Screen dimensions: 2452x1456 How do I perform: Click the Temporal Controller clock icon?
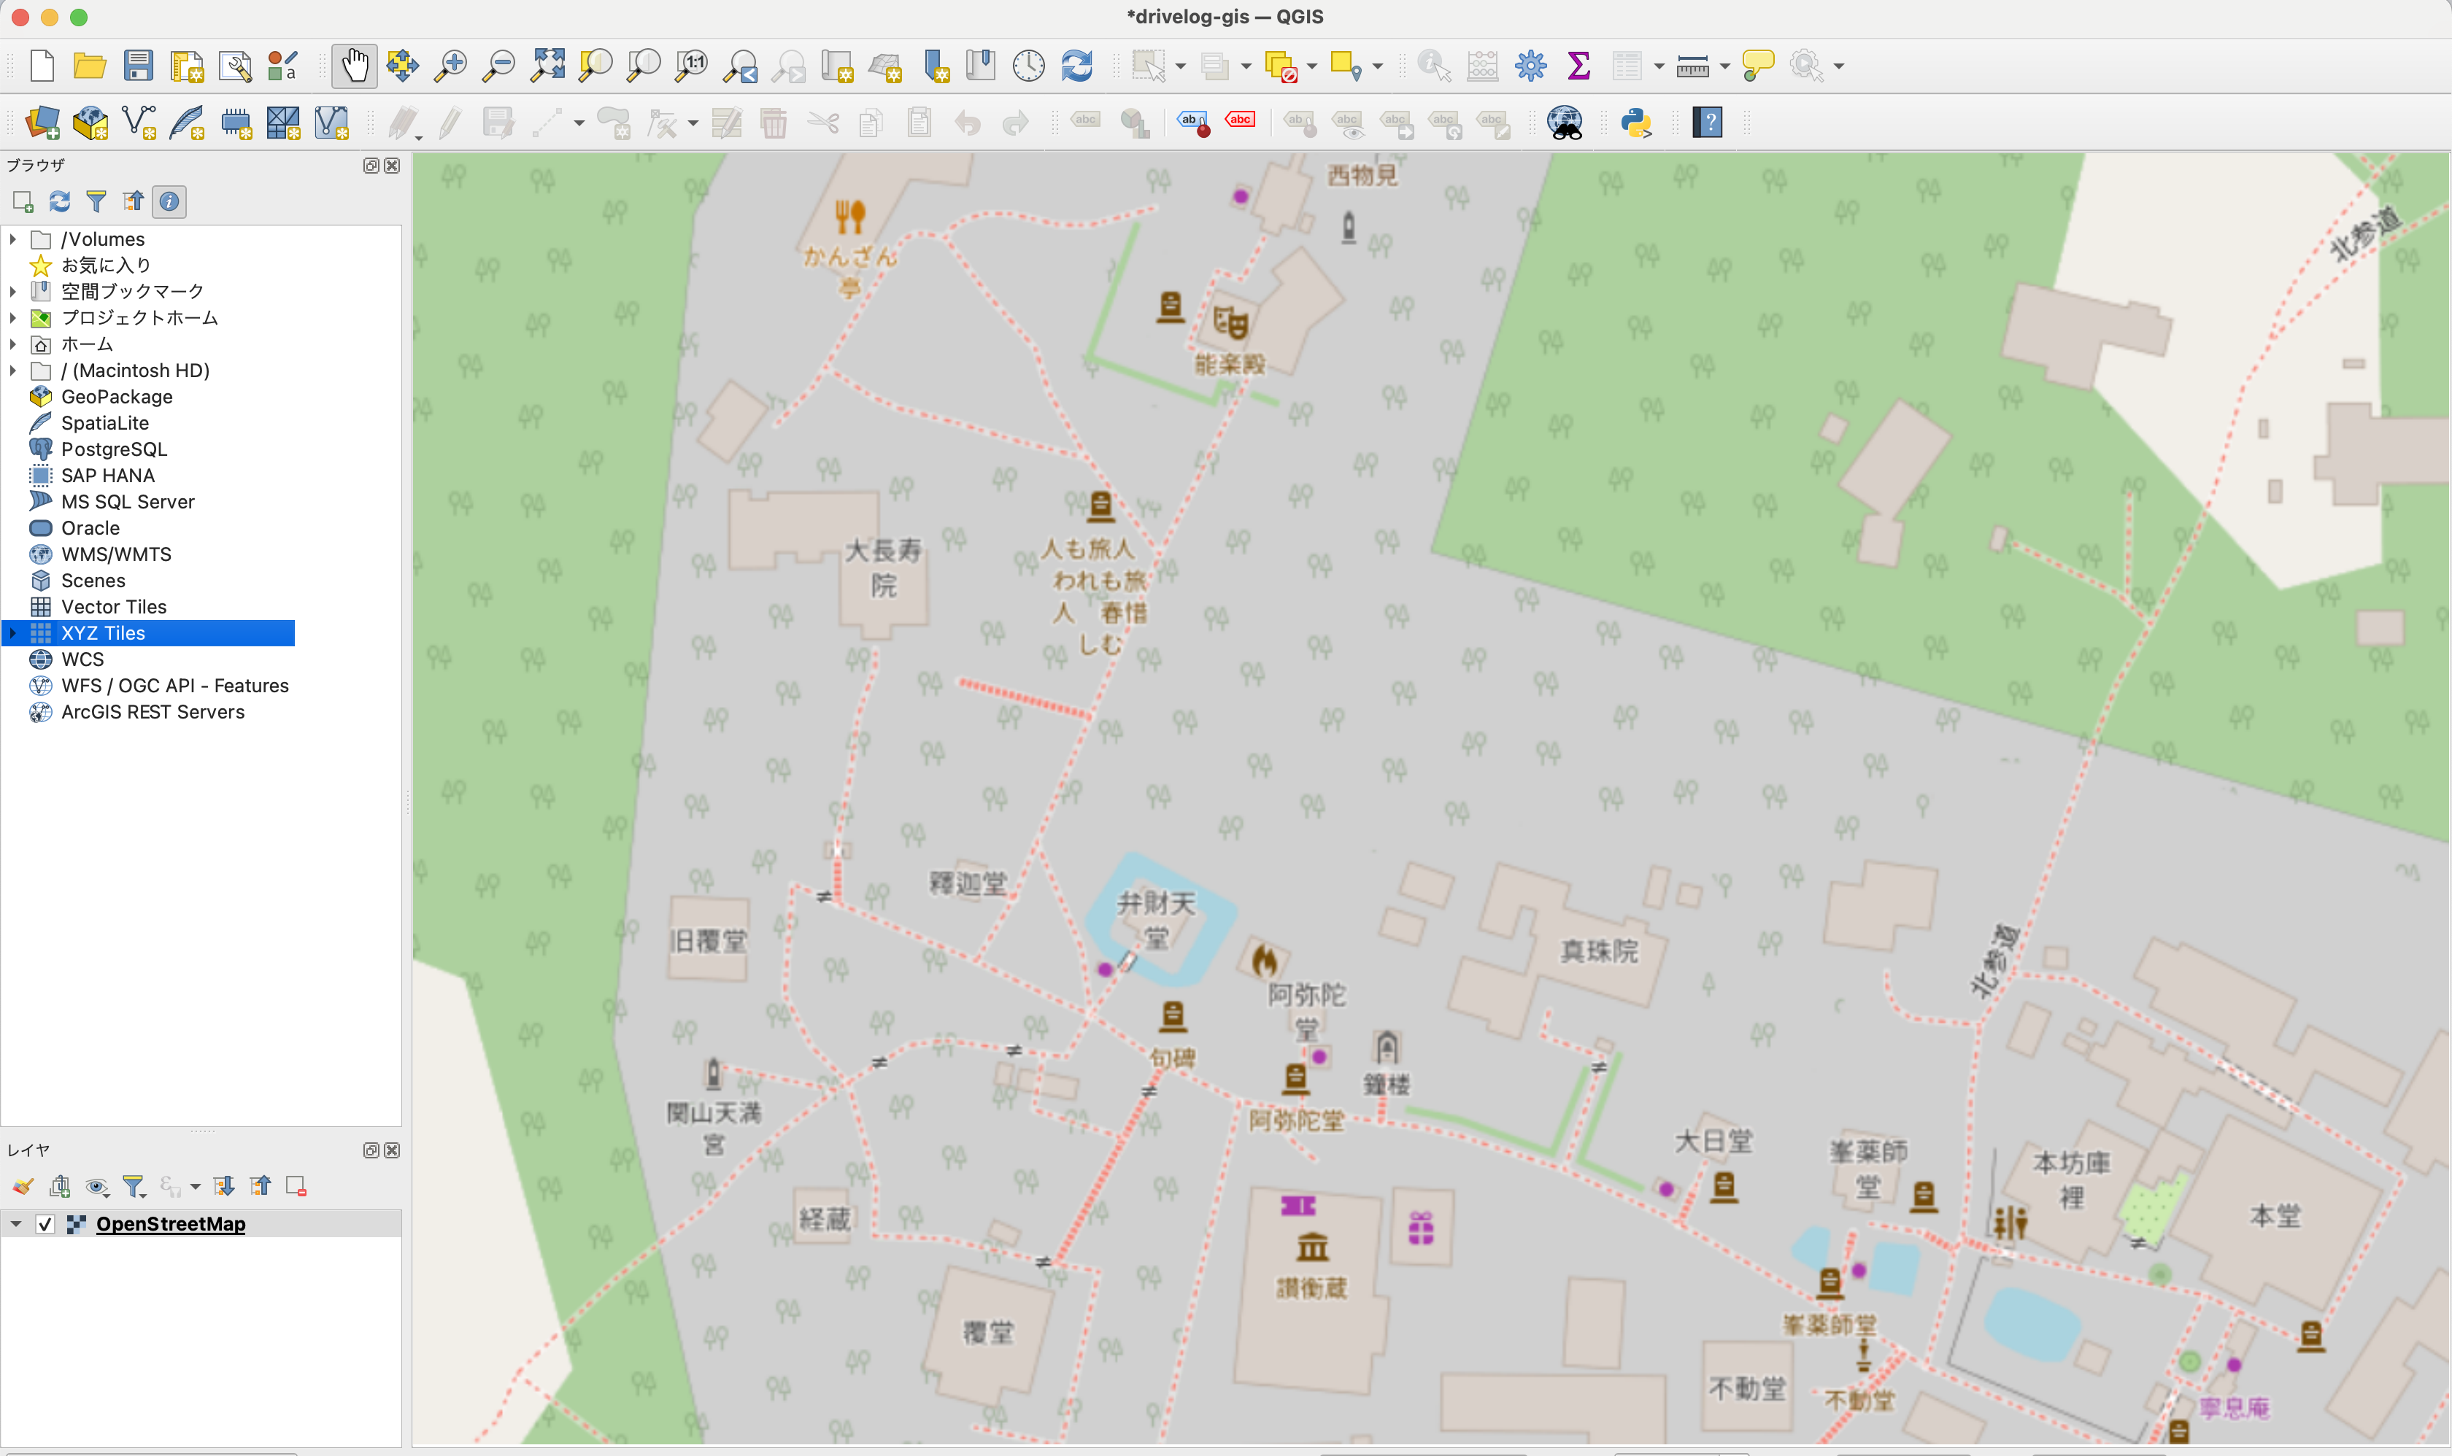1028,66
